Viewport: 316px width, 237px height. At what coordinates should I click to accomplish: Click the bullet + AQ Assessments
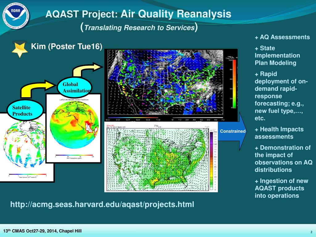click(282, 37)
